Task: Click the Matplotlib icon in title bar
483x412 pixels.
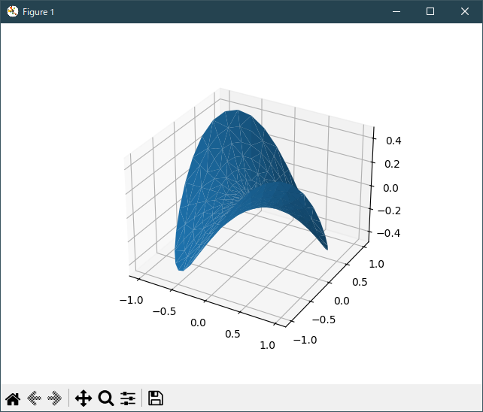Action: (12, 11)
